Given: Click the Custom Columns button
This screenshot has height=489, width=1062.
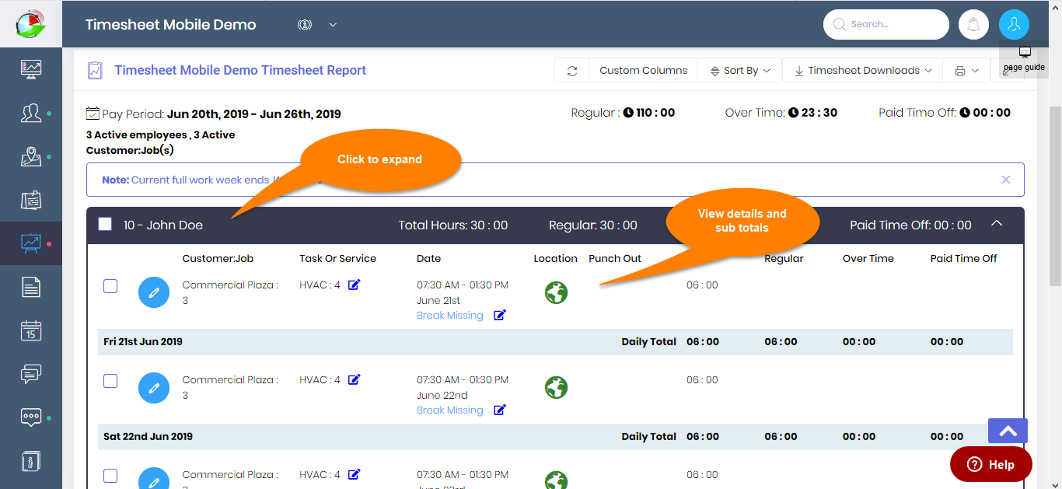Looking at the screenshot, I should click(644, 71).
